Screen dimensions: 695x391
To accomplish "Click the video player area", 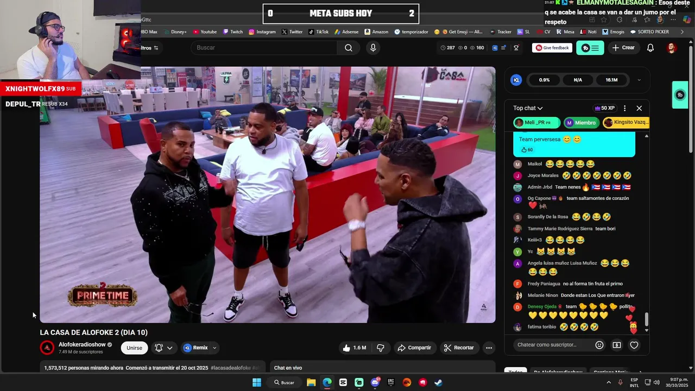I will 268,194.
